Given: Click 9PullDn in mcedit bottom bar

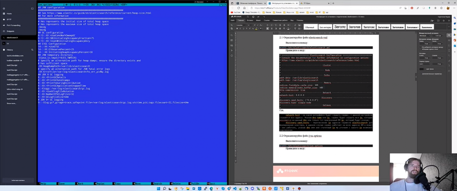Looking at the screenshot, I should tap(195, 184).
